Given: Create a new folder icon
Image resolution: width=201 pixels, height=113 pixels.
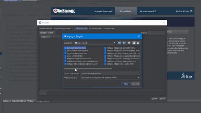Looking at the screenshot, I should coord(129,43).
